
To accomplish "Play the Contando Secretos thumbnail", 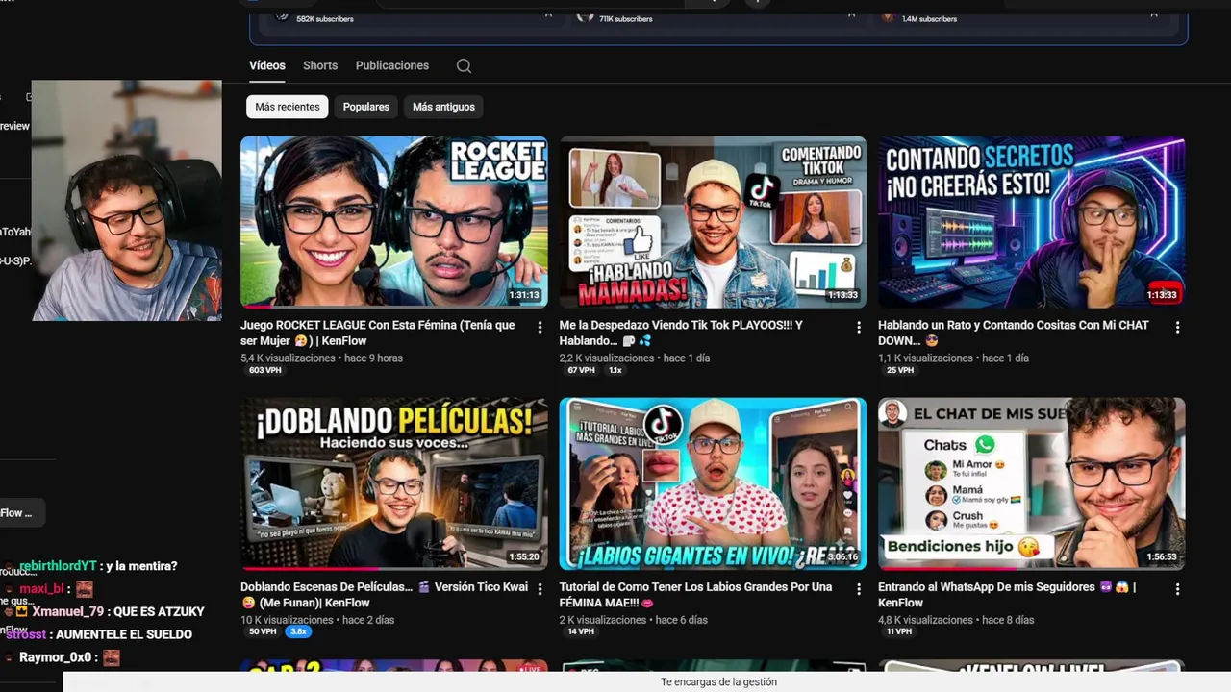I will [x=1032, y=222].
